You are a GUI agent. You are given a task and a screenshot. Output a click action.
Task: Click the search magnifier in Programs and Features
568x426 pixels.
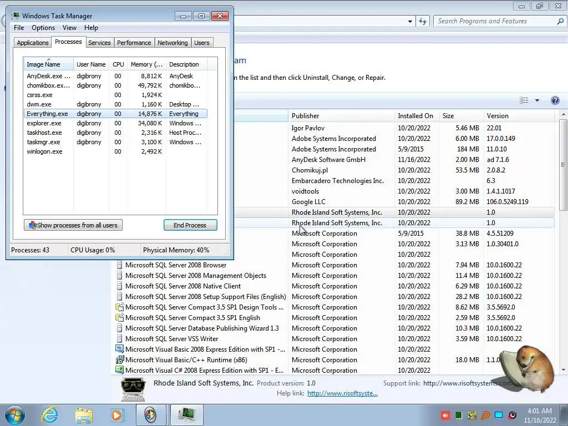pos(560,21)
